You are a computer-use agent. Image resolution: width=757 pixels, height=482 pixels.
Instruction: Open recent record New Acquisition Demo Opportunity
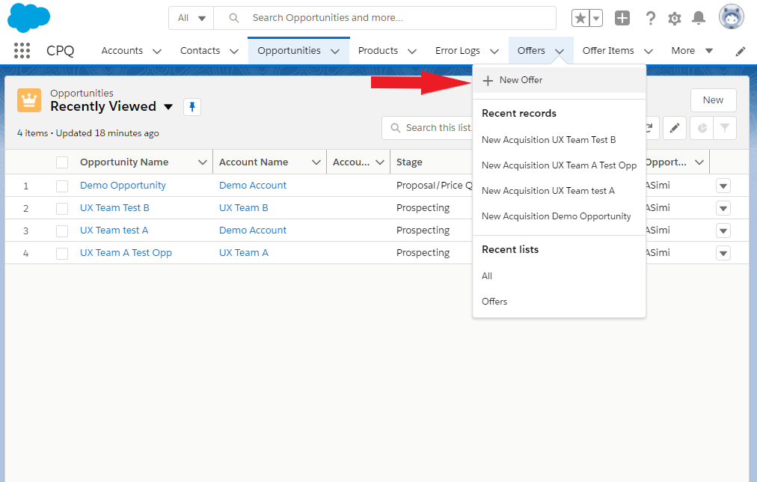coord(557,217)
